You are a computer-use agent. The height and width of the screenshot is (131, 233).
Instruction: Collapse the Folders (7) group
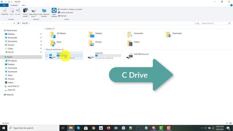click(x=44, y=29)
